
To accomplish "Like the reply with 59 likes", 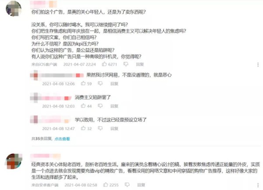I will (x=83, y=83).
